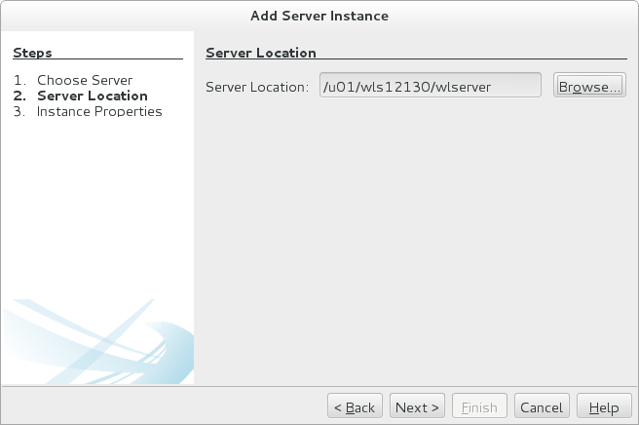Click the empty gray wizard content area
This screenshot has width=639, height=425.
coord(409,244)
